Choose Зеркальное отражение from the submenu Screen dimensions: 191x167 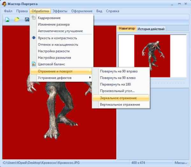118,98
